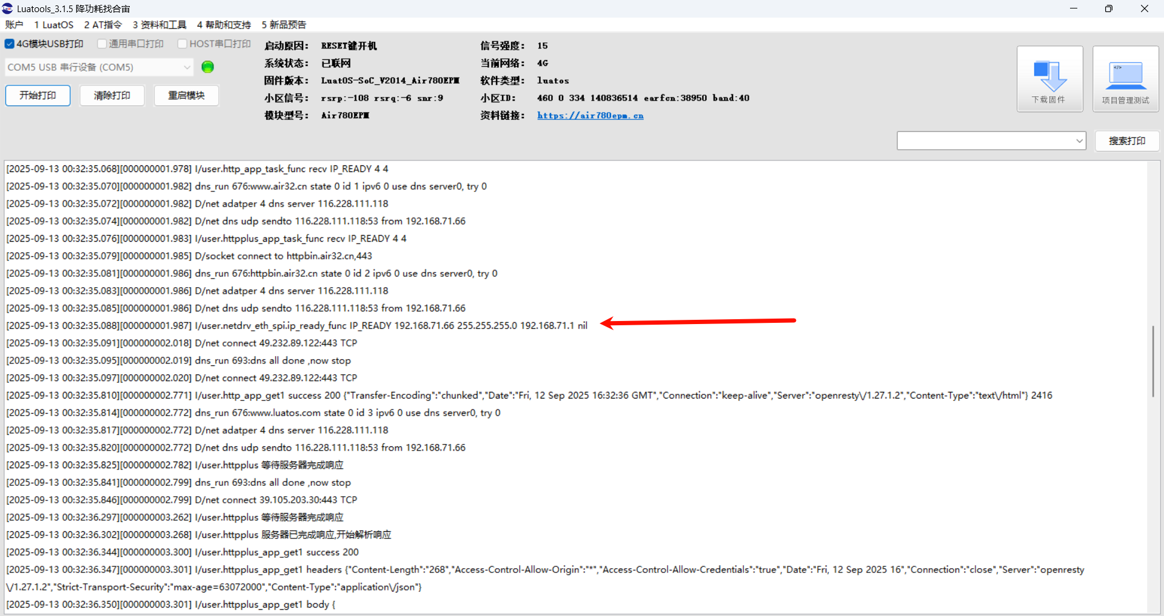Screen dimensions: 1164x616
Task: Open the 5 新品预告 menu
Action: [284, 25]
